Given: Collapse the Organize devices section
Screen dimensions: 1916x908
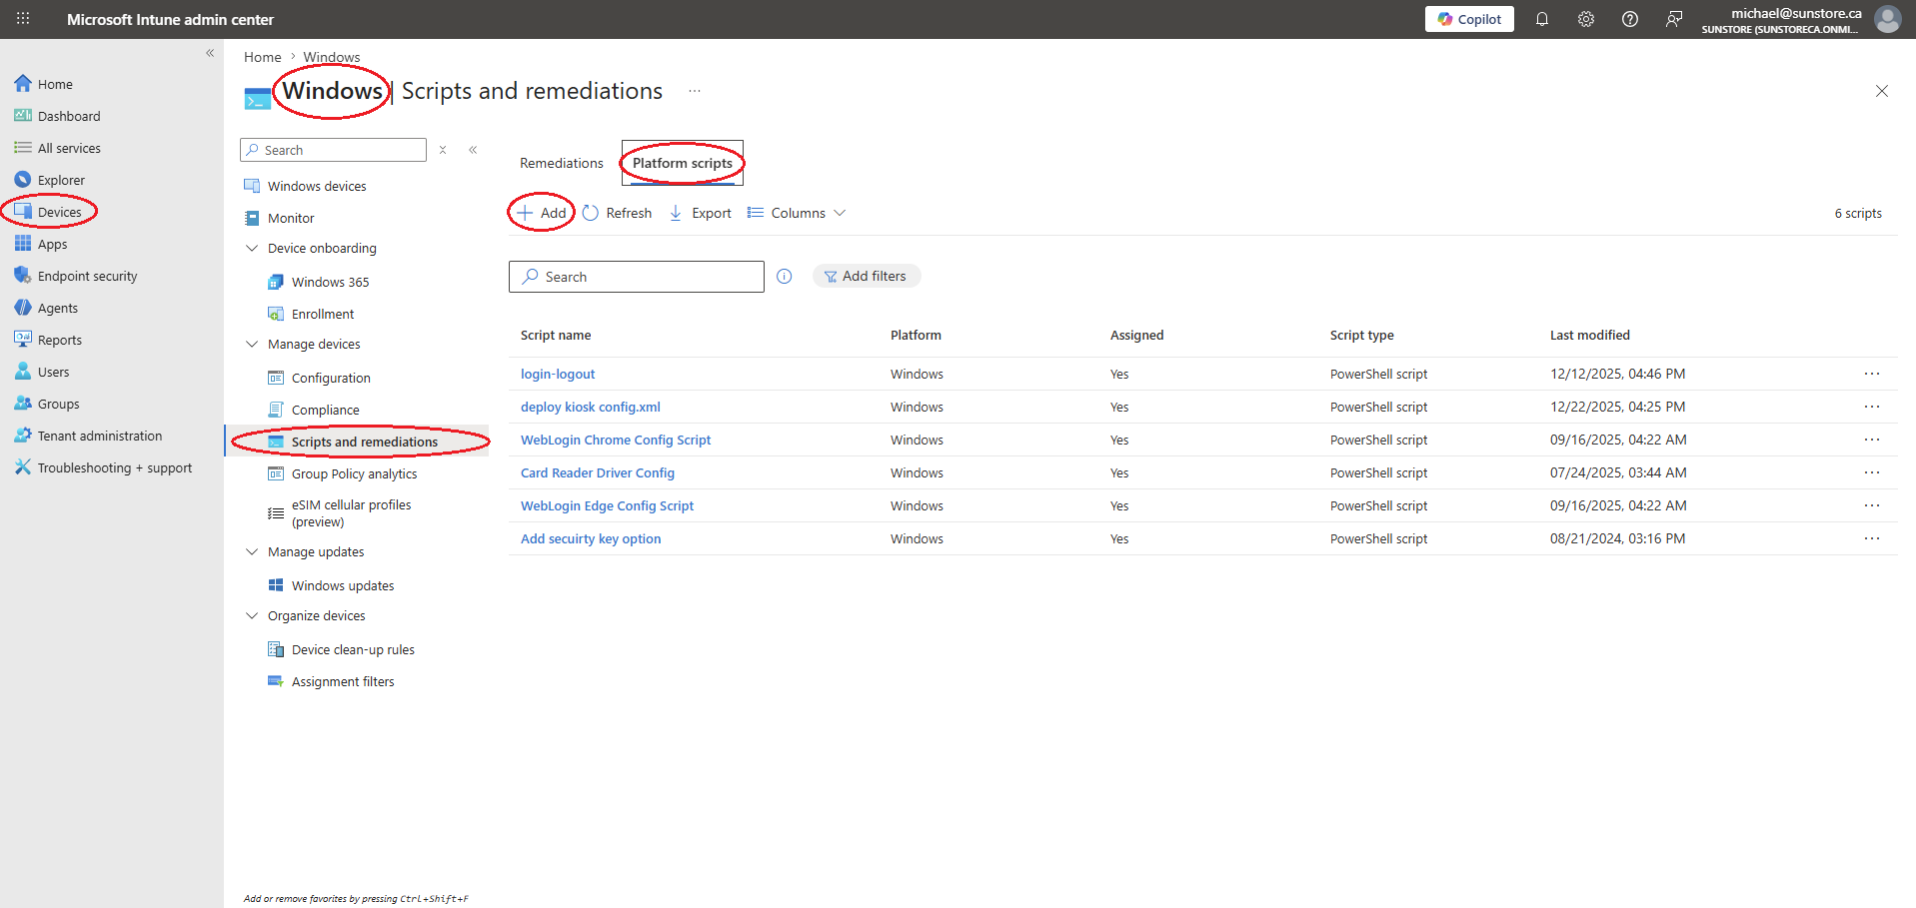Looking at the screenshot, I should tap(252, 615).
